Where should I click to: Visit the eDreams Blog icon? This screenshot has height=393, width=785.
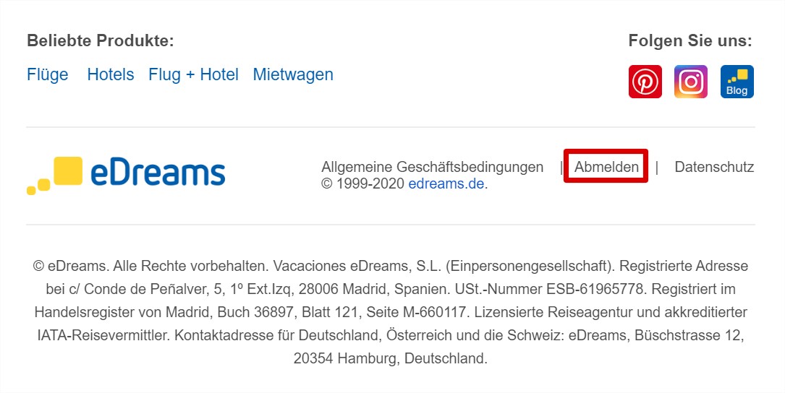(737, 82)
